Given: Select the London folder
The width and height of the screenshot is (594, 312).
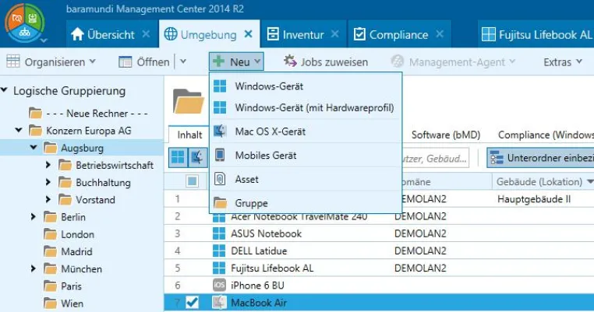Looking at the screenshot, I should (x=67, y=234).
